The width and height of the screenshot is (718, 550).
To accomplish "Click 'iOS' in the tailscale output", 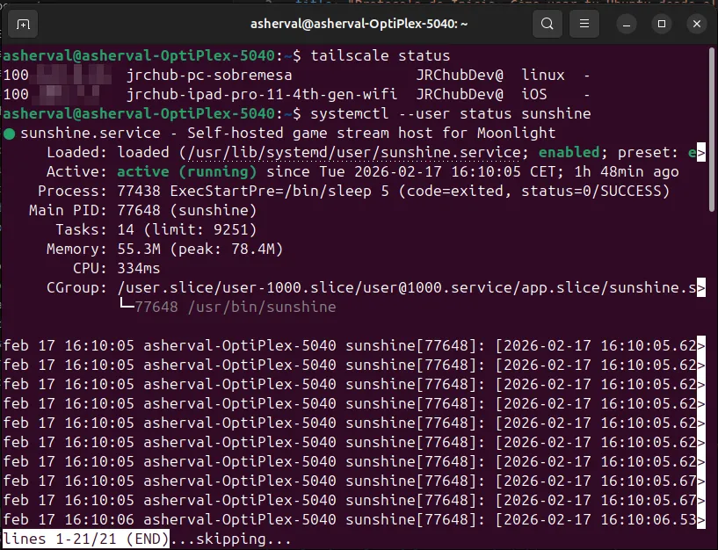I will tap(534, 94).
